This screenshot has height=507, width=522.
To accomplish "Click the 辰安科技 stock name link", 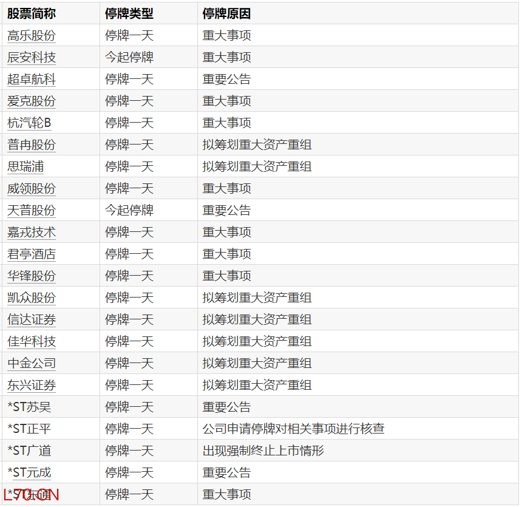I will [x=32, y=58].
